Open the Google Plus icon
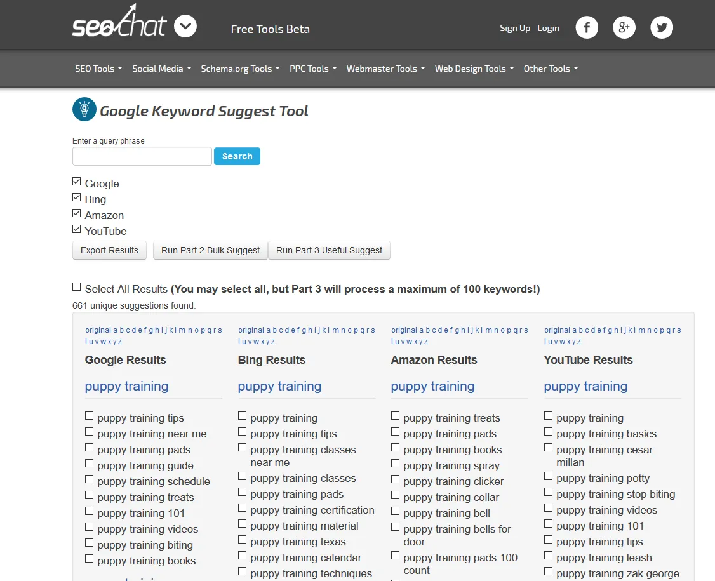 (x=624, y=27)
